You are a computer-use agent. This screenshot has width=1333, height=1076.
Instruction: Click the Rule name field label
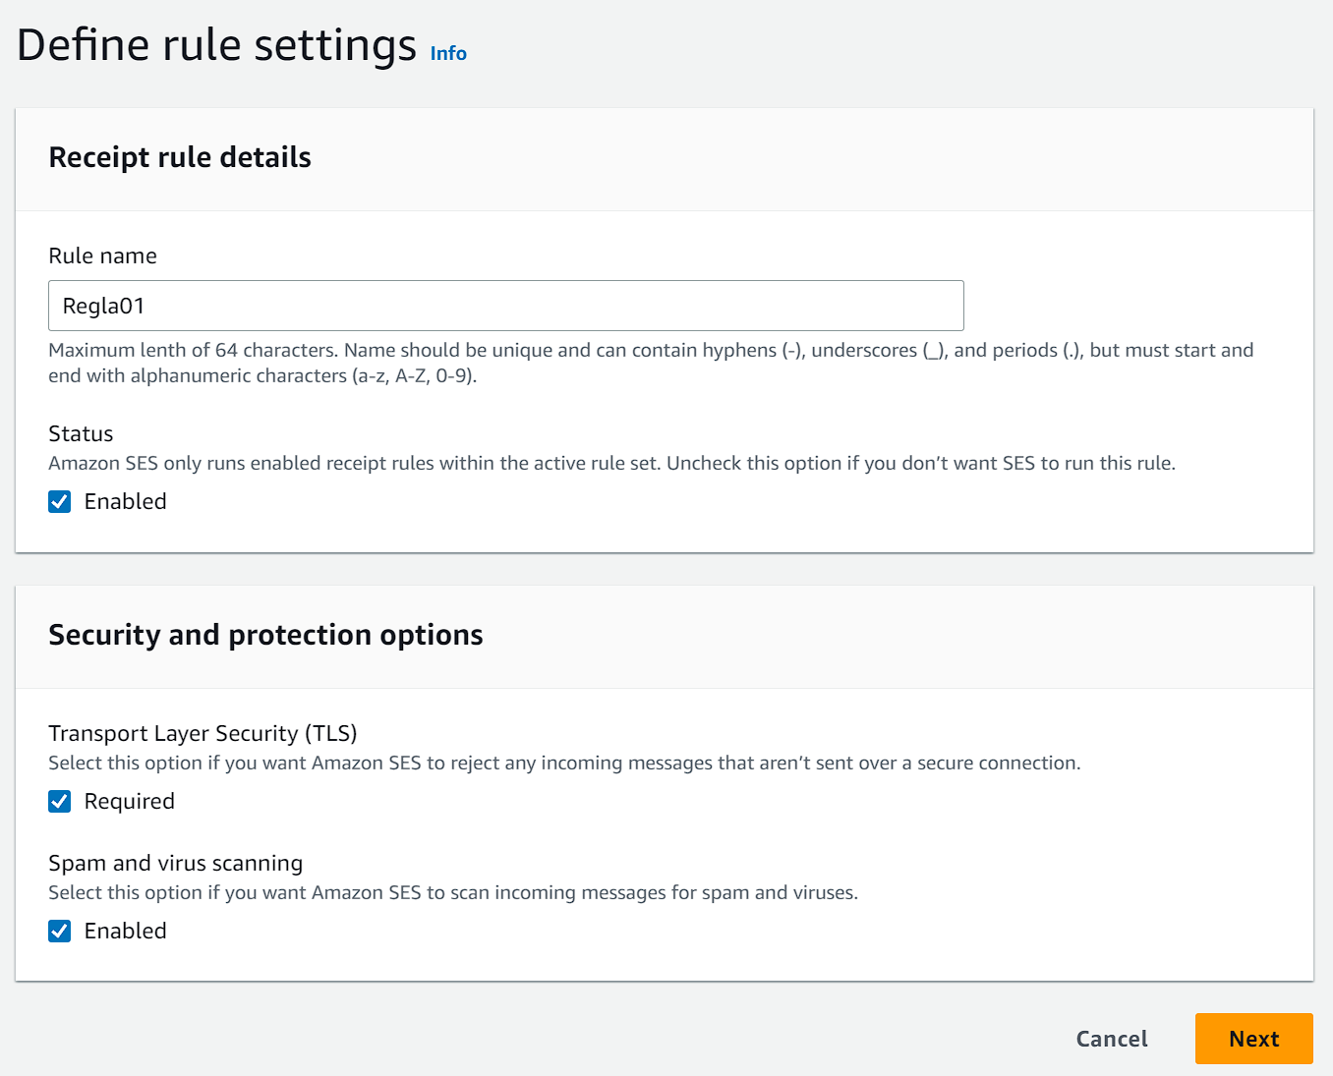(102, 256)
